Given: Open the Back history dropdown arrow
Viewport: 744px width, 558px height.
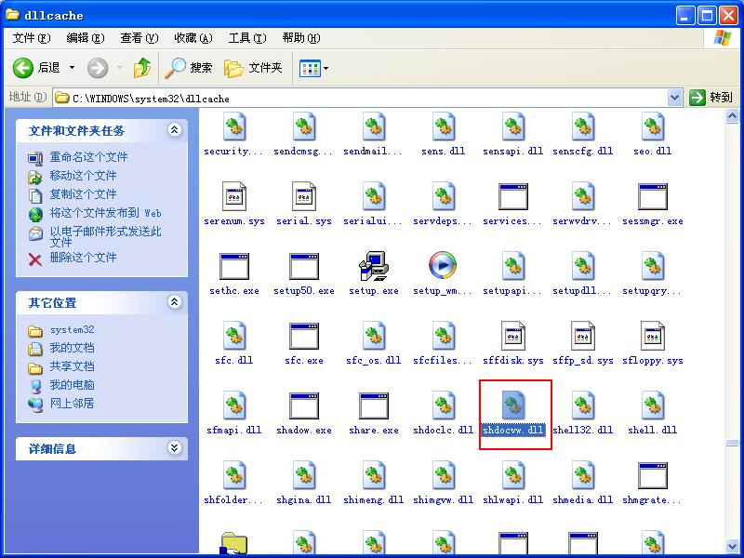Looking at the screenshot, I should 73,68.
